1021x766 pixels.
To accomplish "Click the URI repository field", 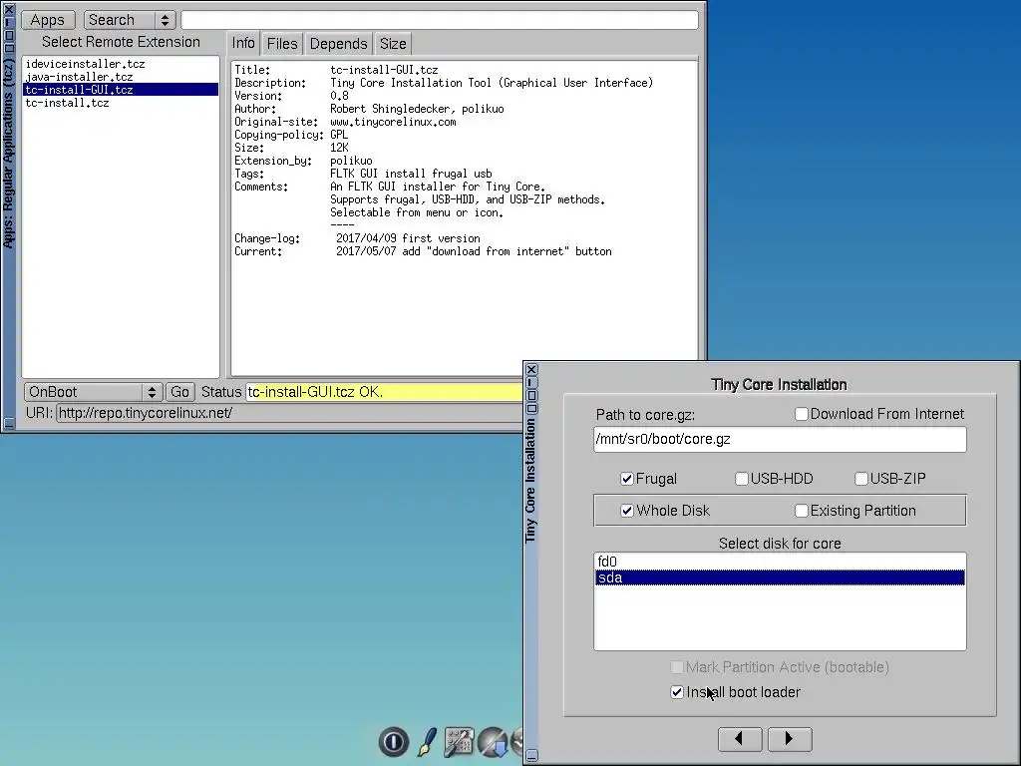I will click(290, 413).
